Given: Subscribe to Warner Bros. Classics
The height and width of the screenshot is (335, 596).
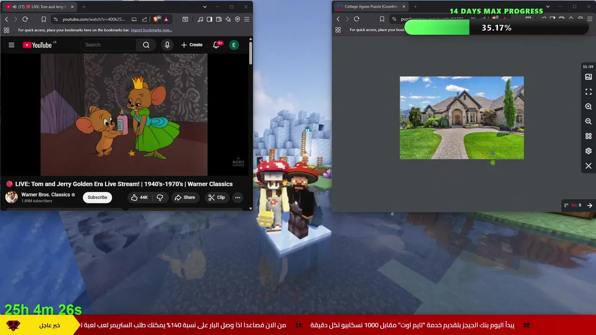Looking at the screenshot, I should coord(97,197).
